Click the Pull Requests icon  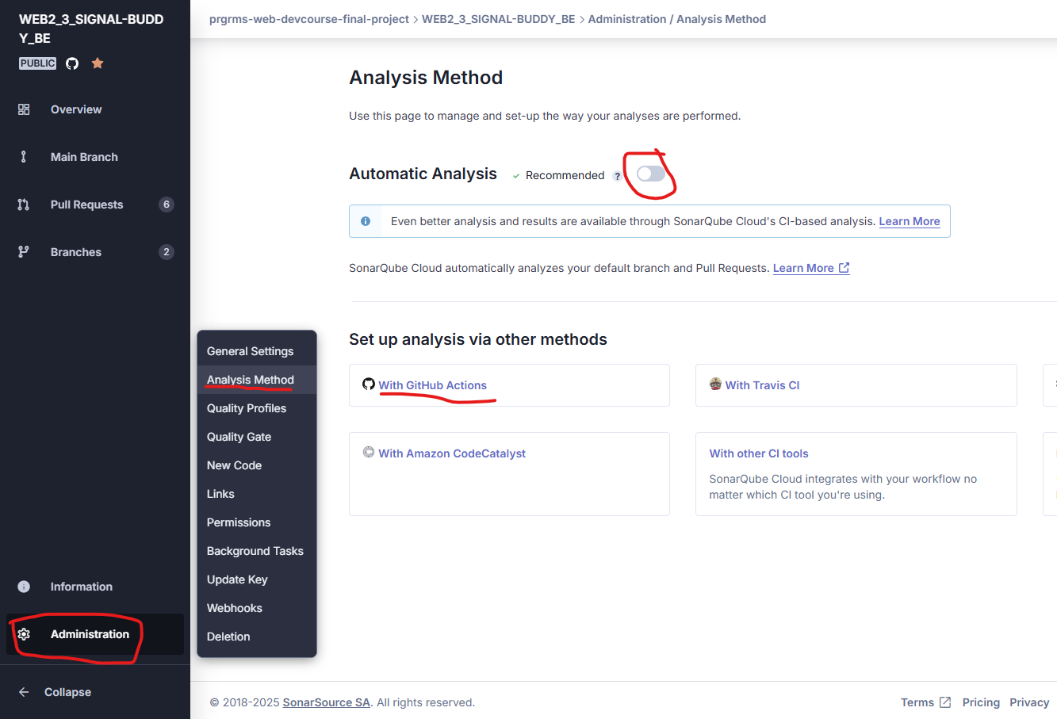24,205
